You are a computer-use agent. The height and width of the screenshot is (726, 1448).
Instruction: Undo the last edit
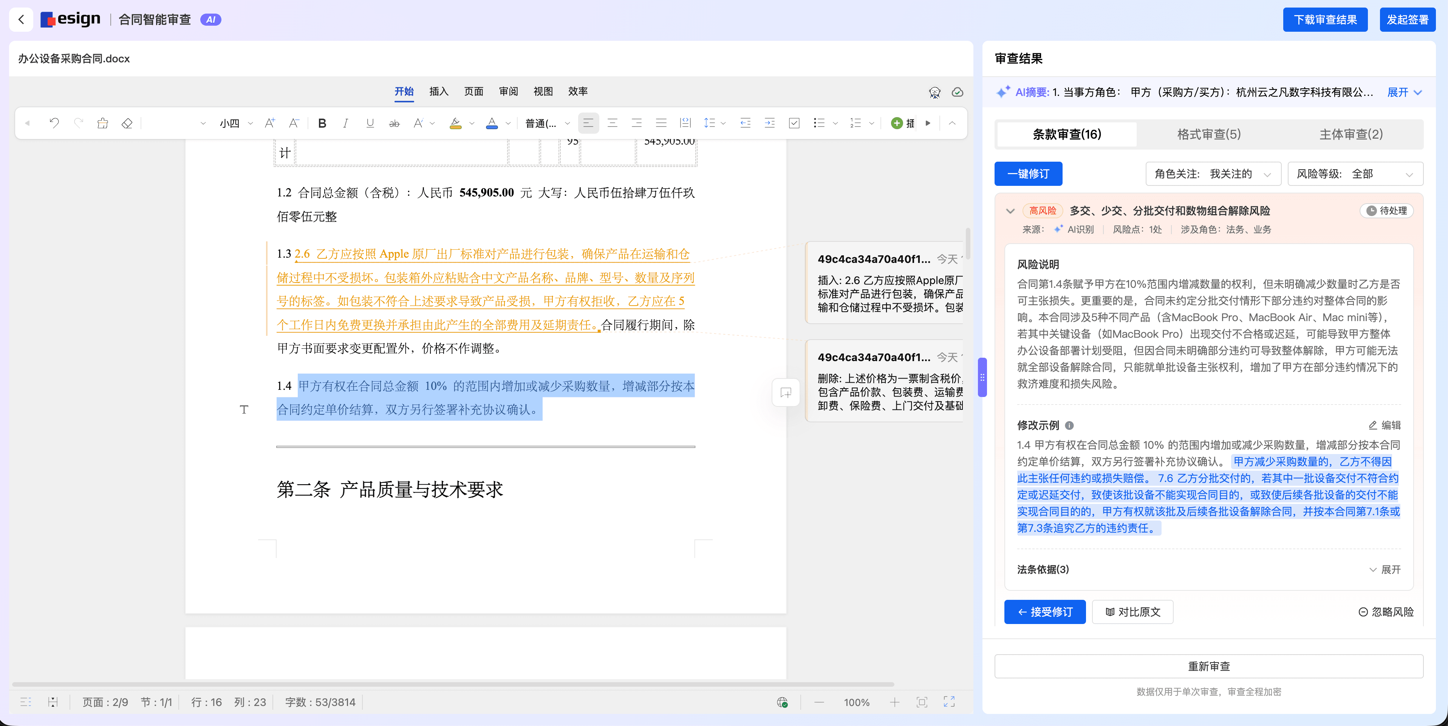coord(54,123)
